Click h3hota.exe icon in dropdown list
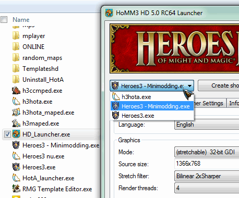The image size is (239, 198). pos(116,96)
